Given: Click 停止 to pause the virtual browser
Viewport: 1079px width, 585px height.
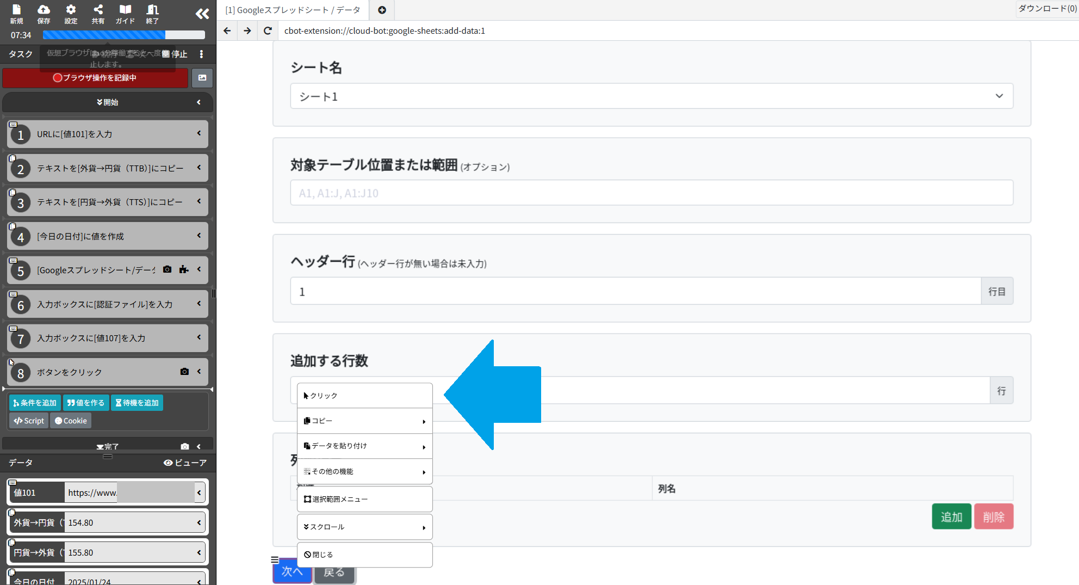Looking at the screenshot, I should (177, 54).
